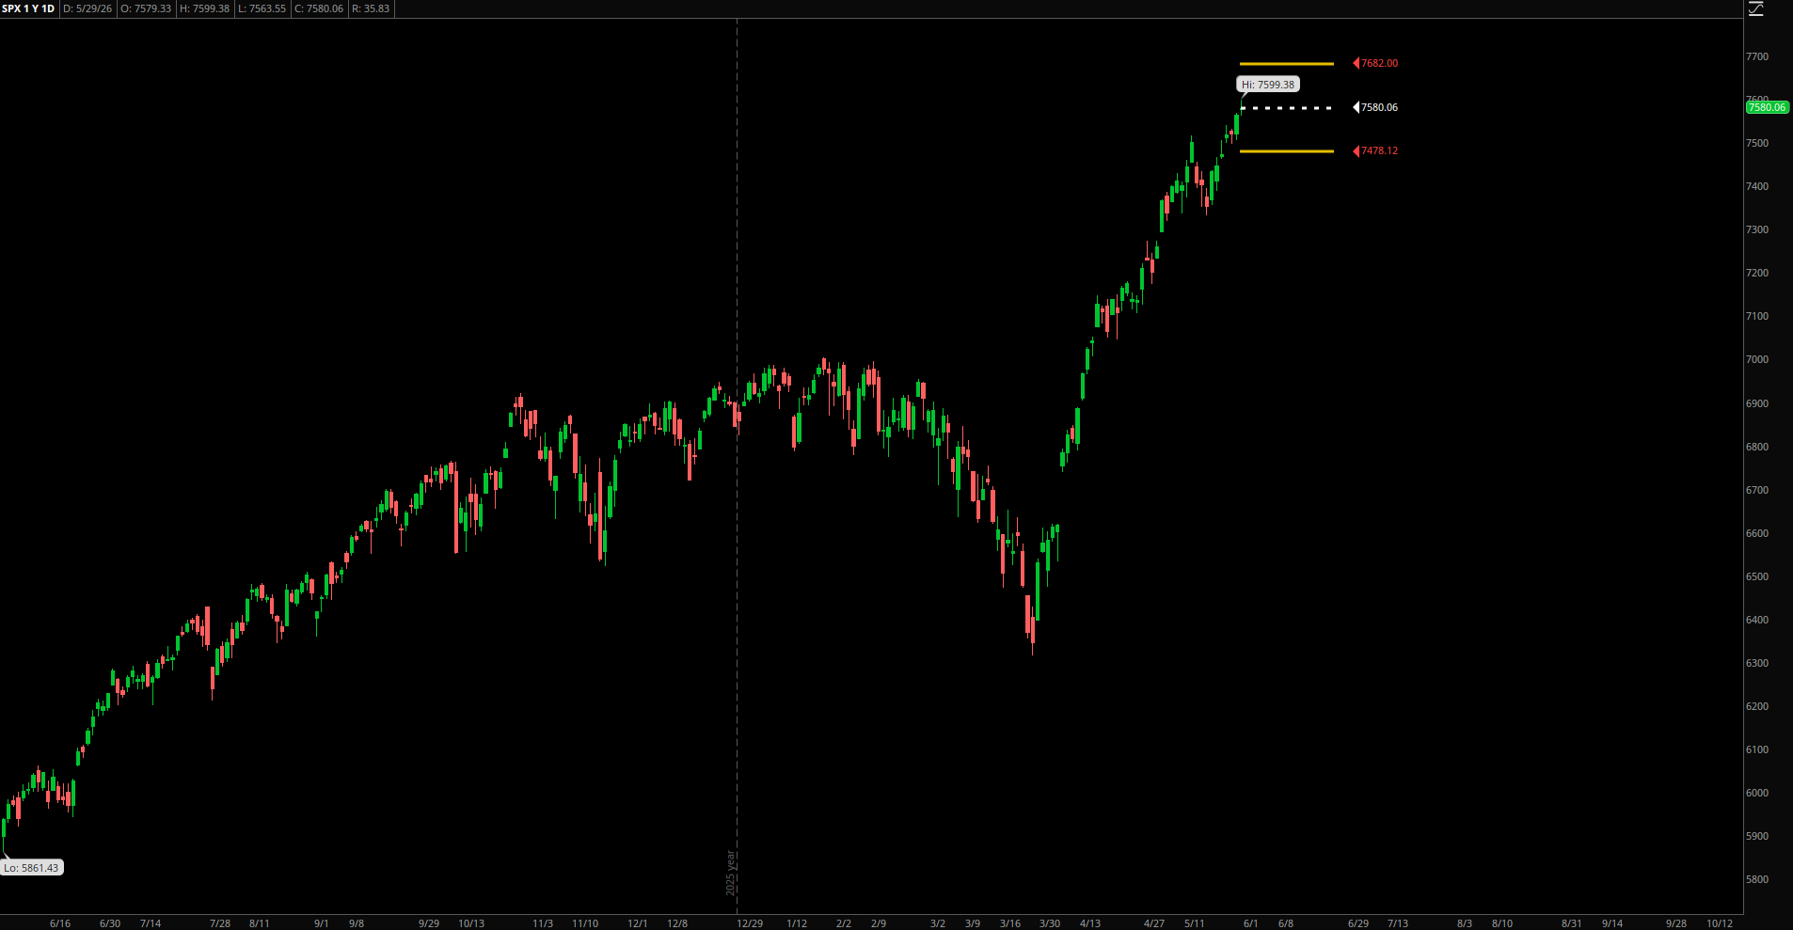This screenshot has width=1793, height=930.
Task: Click the 'D: 5/29/26' date field
Action: [x=87, y=8]
